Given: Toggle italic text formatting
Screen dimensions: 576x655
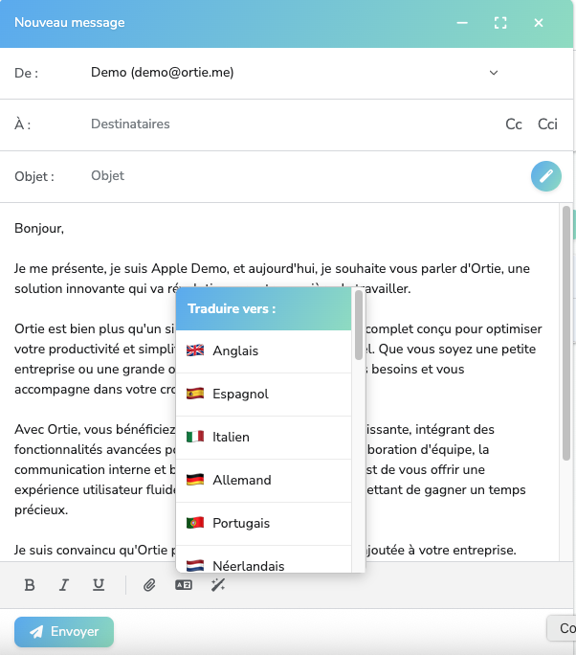Looking at the screenshot, I should tap(64, 585).
